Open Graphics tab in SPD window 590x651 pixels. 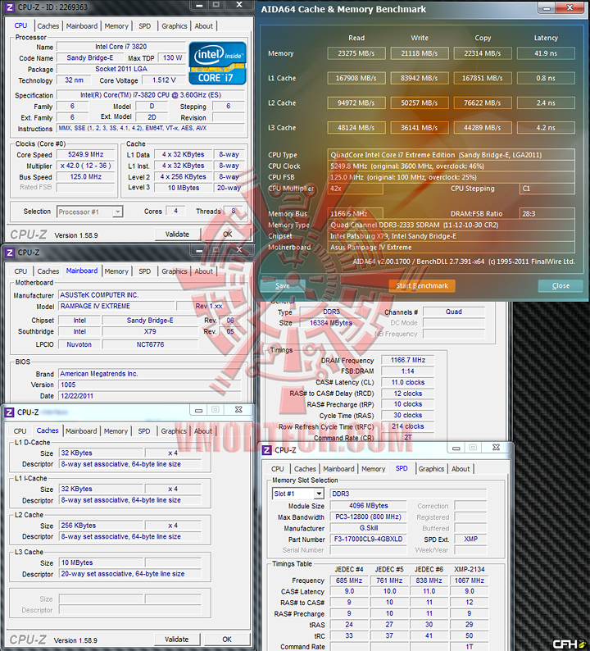431,469
